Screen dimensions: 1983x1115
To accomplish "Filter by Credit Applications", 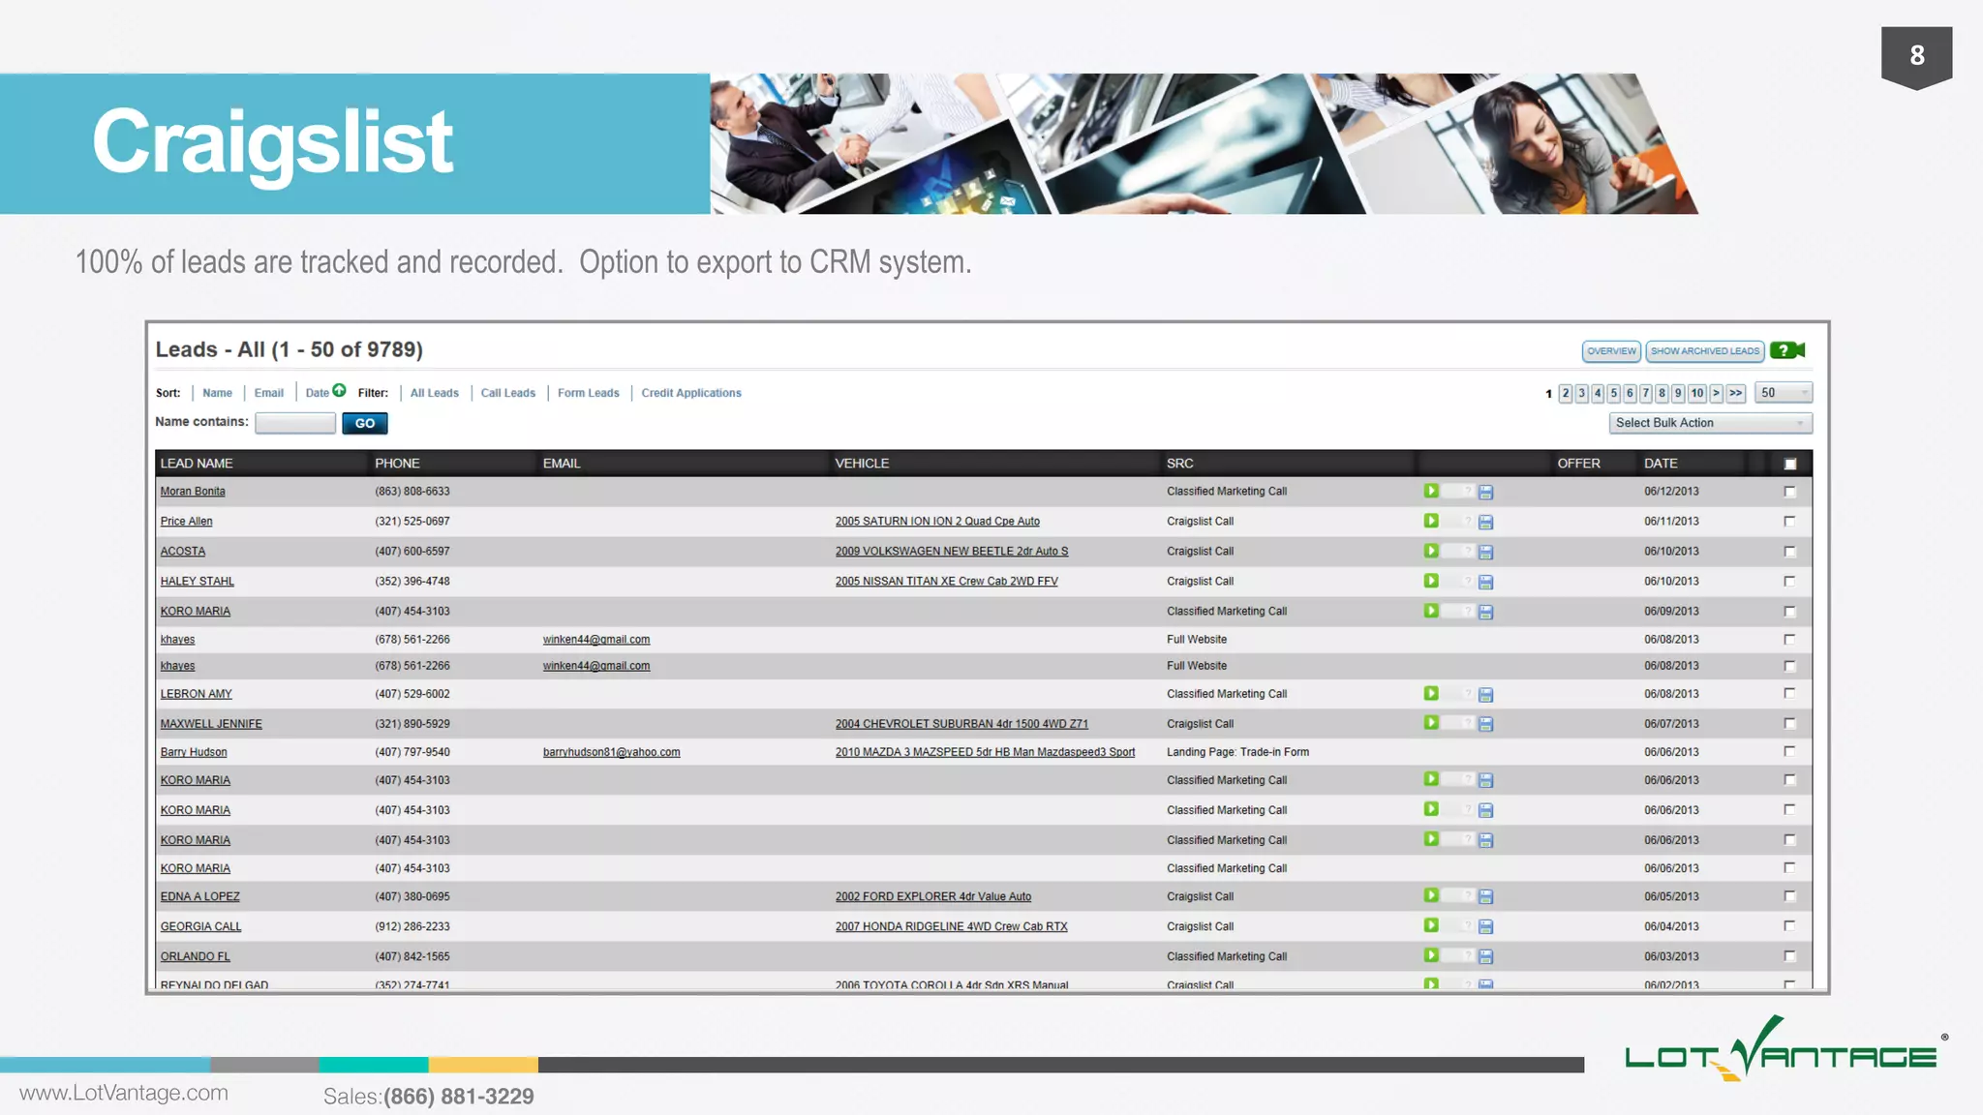I will pyautogui.click(x=691, y=393).
